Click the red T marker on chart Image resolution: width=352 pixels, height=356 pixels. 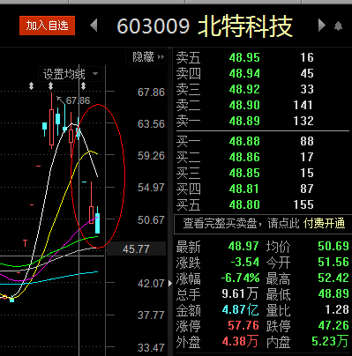click(x=26, y=243)
